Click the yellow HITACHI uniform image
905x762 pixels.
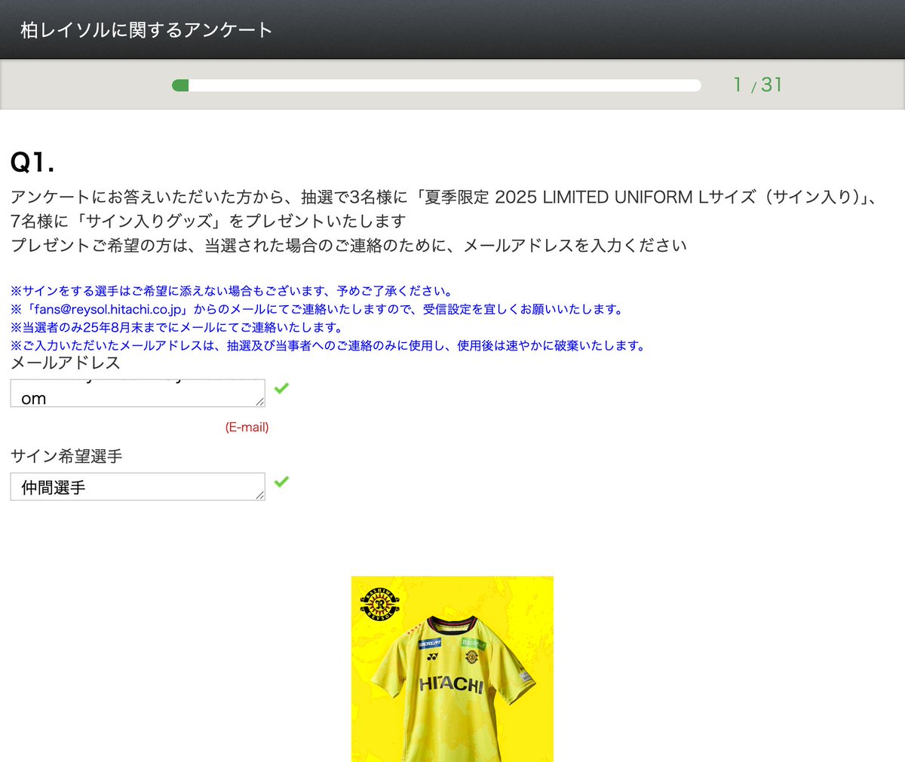[x=452, y=669]
